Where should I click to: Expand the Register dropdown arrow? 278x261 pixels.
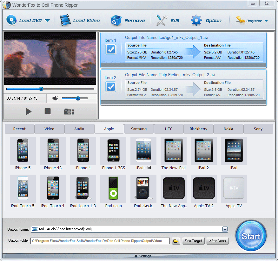coord(266,21)
